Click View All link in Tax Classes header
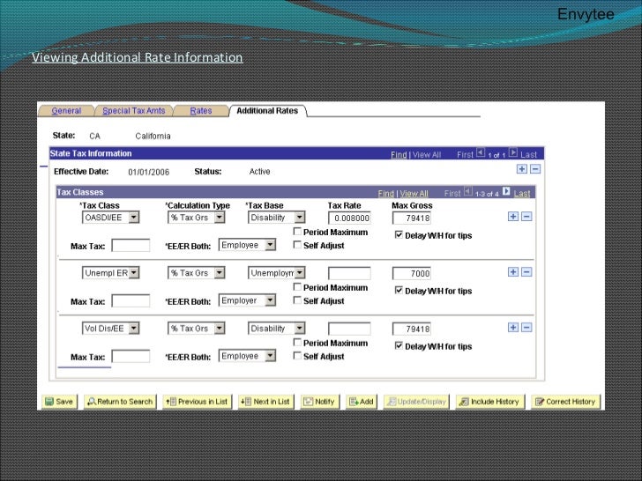 [414, 194]
